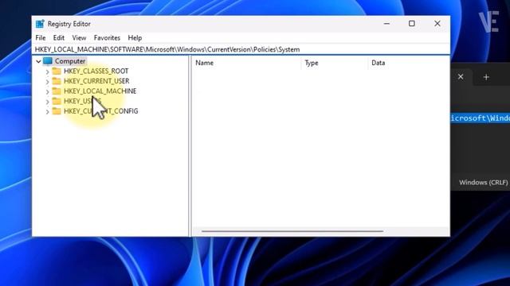This screenshot has width=510, height=286.
Task: Expand the HKEY_LOCAL_MACHINE key
Action: coord(48,92)
